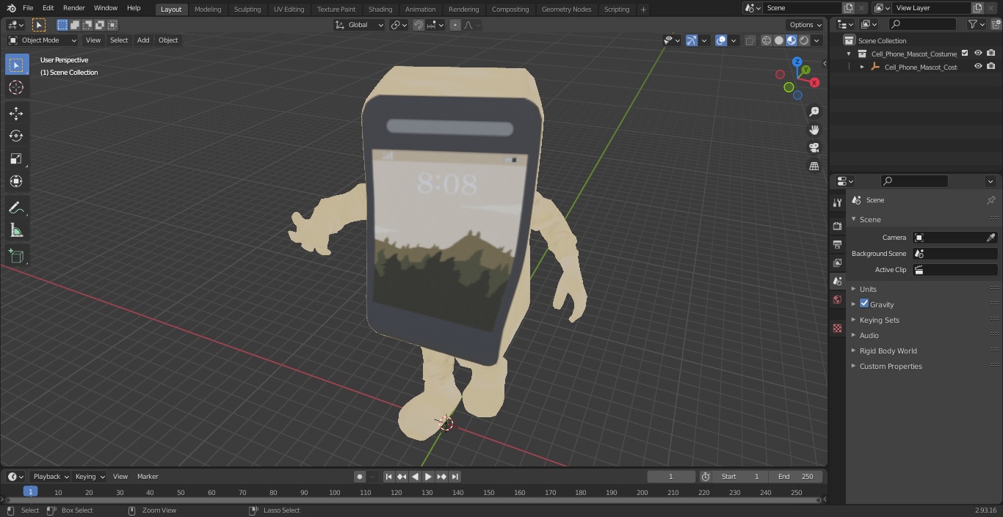Click the pin icon in Scene properties
The image size is (1003, 517).
point(991,200)
